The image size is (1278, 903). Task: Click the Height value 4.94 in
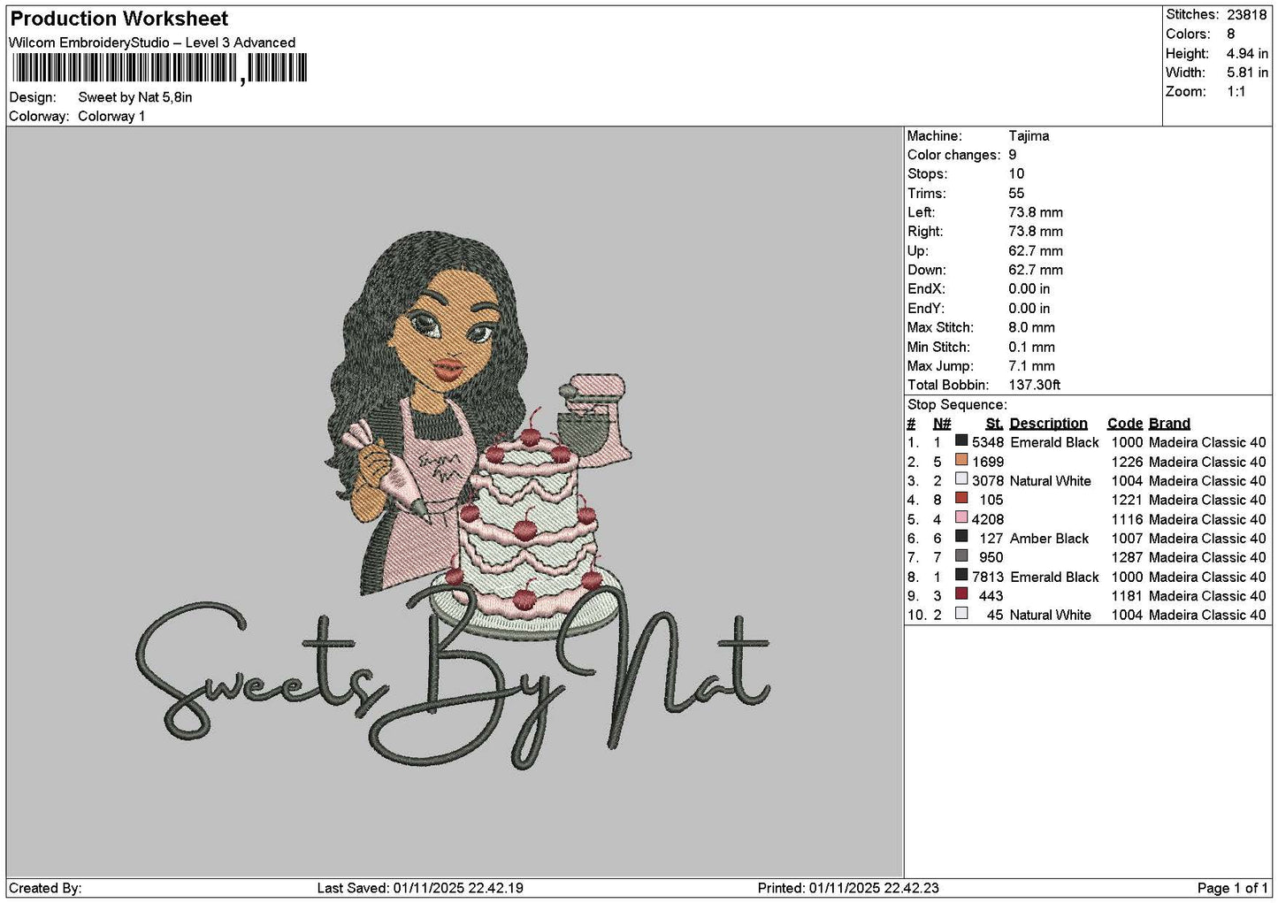[1247, 54]
